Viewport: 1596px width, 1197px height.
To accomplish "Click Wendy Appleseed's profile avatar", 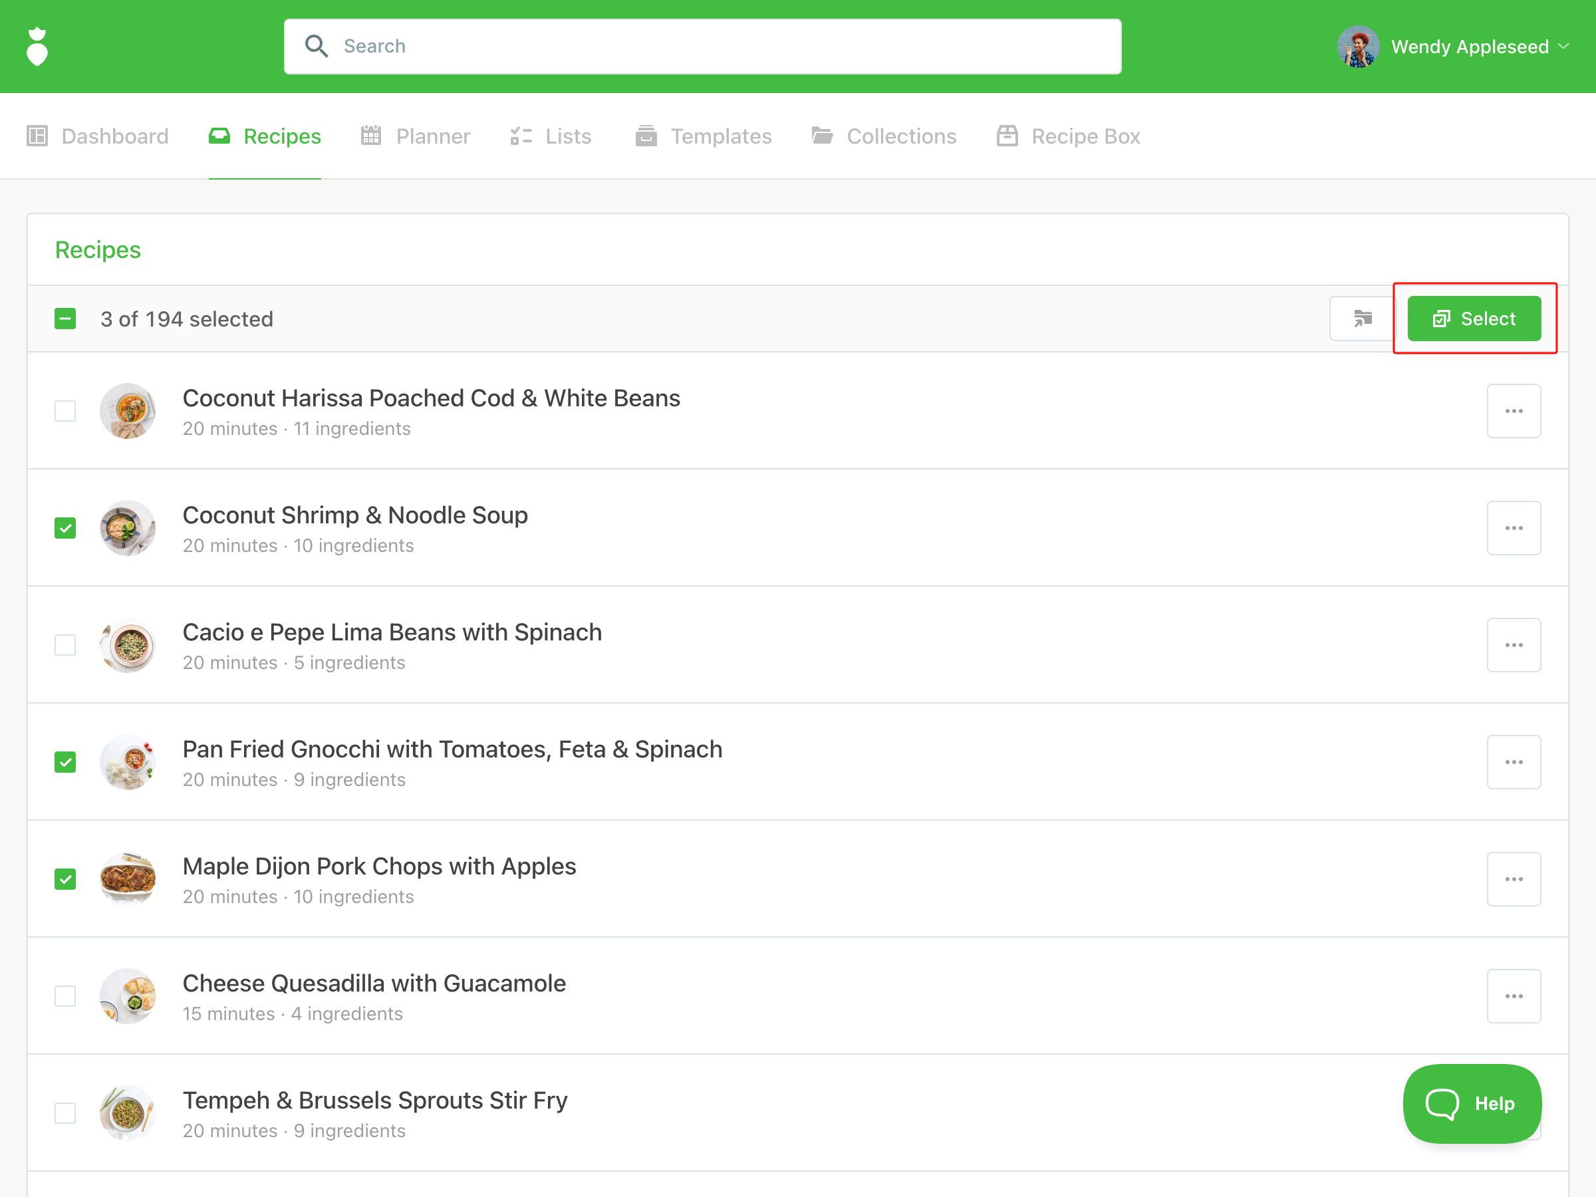I will (1358, 47).
